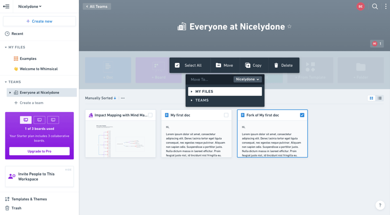Expand the Everyone at Nicelydone tree arrow
The height and width of the screenshot is (215, 390).
(10, 92)
